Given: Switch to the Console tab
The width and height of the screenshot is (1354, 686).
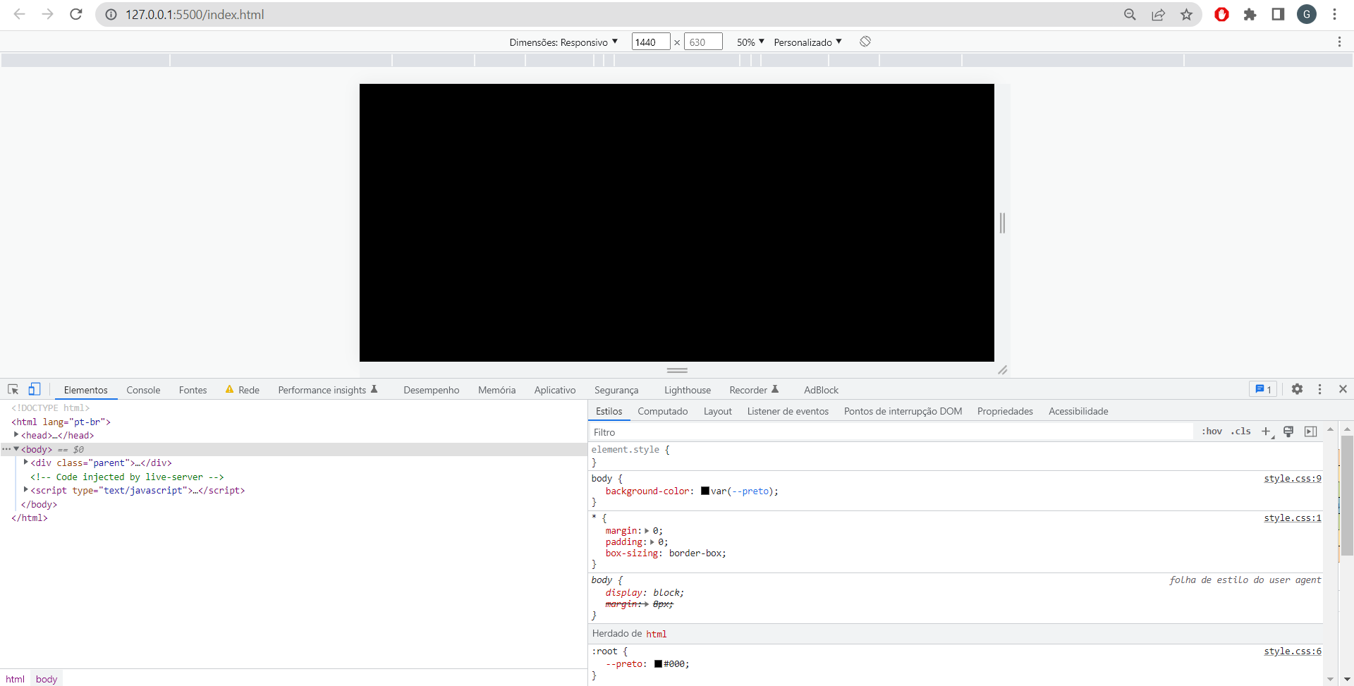Looking at the screenshot, I should 143,390.
